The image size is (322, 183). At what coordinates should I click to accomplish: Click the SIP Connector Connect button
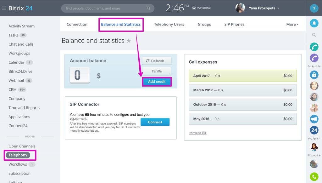(155, 122)
